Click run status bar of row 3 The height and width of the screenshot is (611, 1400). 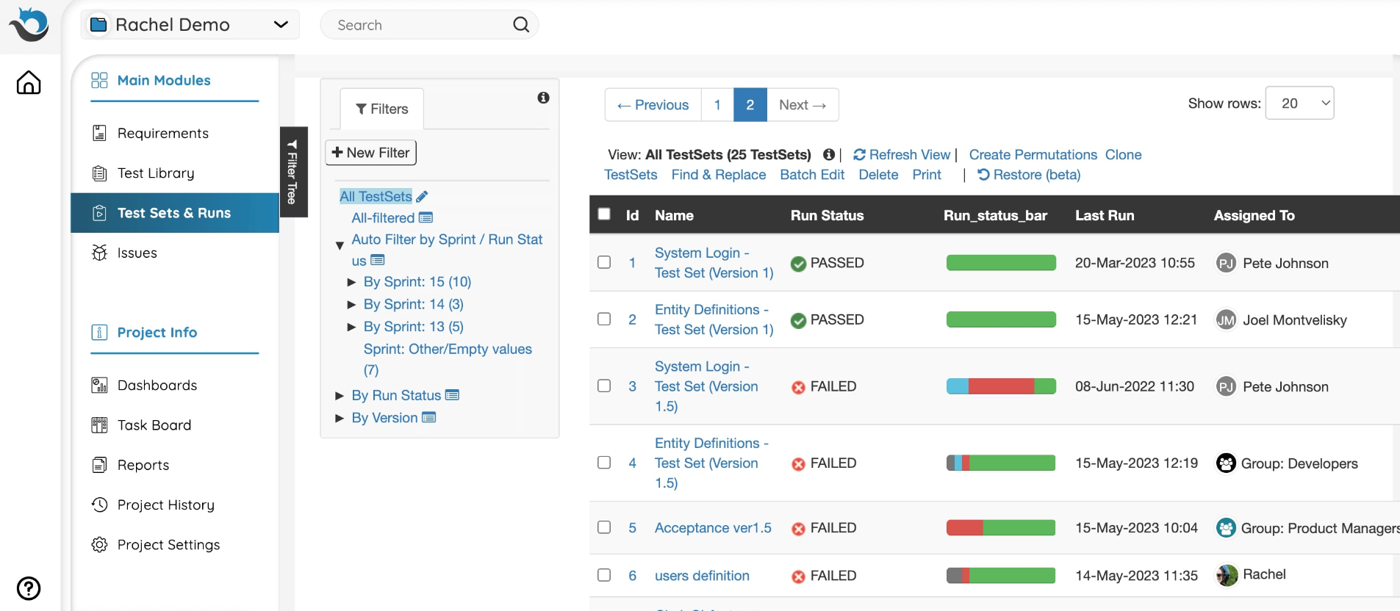click(1001, 386)
